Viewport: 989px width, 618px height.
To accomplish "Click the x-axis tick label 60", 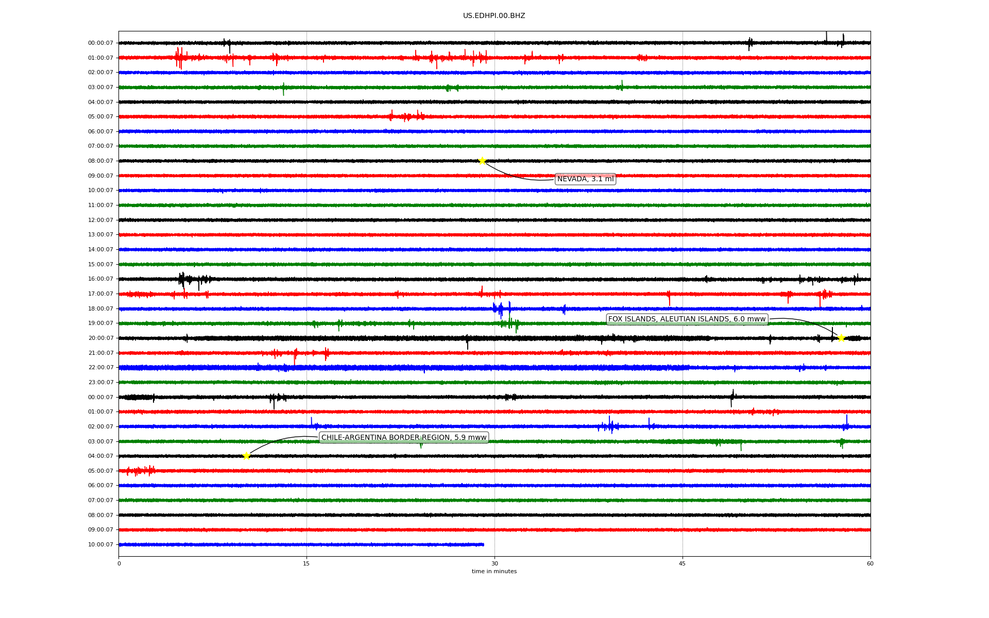I will (870, 563).
